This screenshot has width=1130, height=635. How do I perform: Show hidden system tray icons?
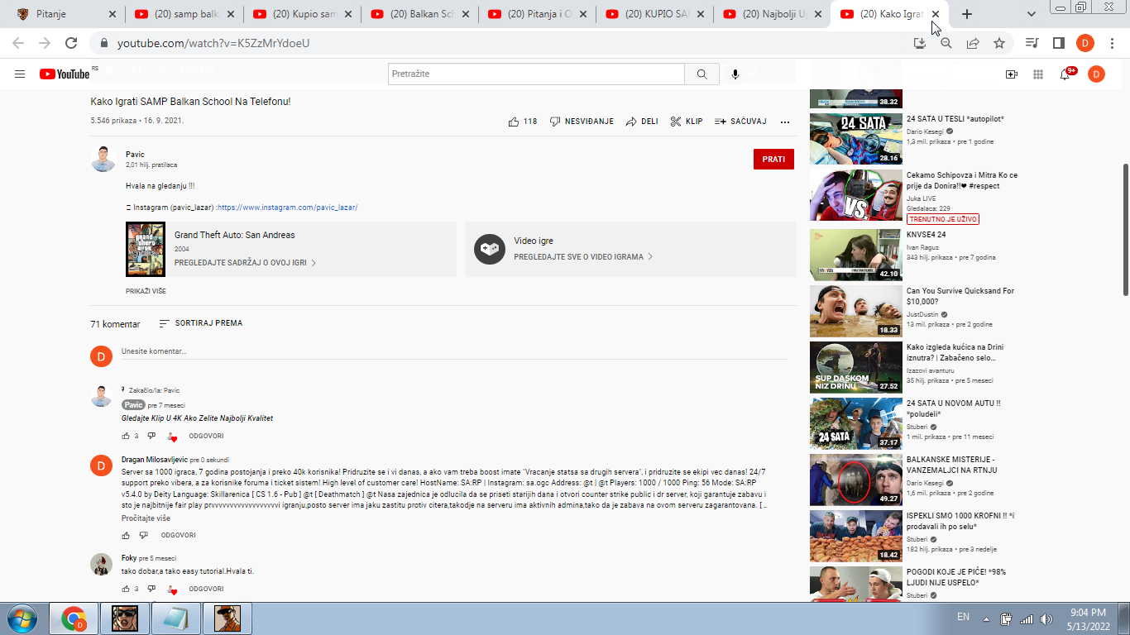coord(986,618)
